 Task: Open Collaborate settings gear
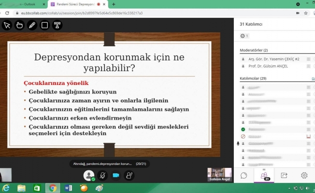(x=304, y=176)
